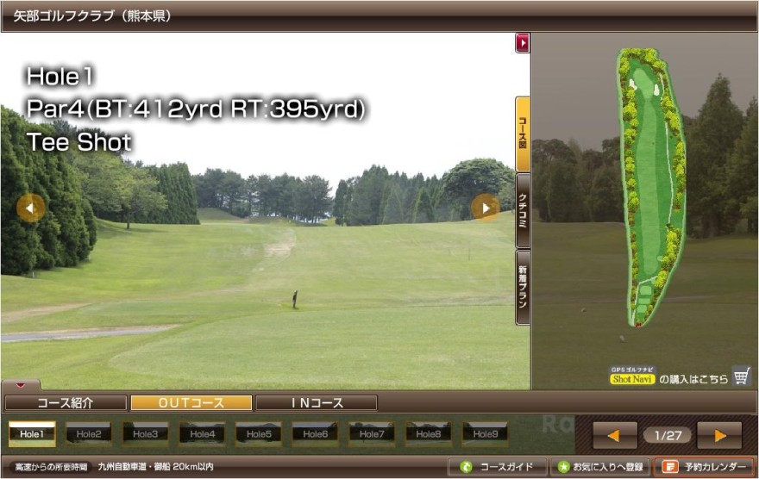
Task: Collapse the bottom panel red triangle tab
Action: (21, 385)
